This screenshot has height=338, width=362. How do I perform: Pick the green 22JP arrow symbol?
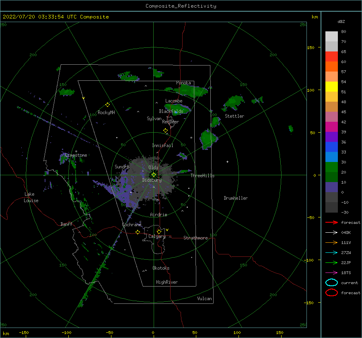(331, 262)
